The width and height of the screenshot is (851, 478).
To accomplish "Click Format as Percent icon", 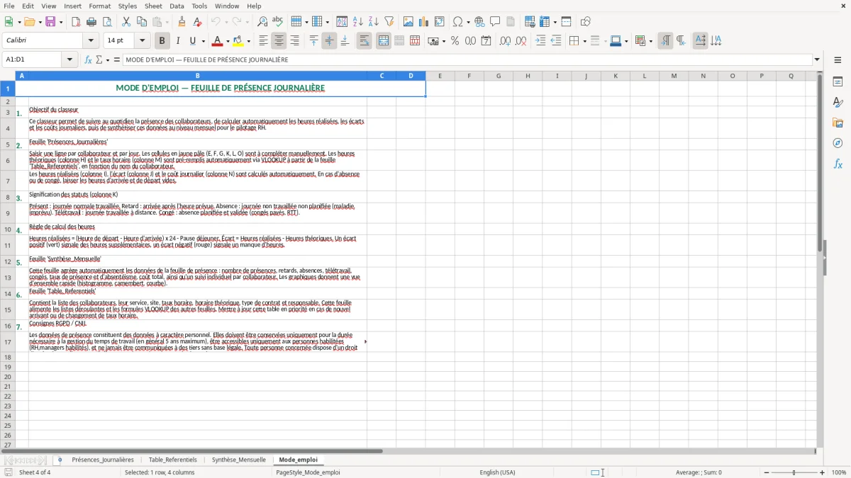I will (x=455, y=41).
